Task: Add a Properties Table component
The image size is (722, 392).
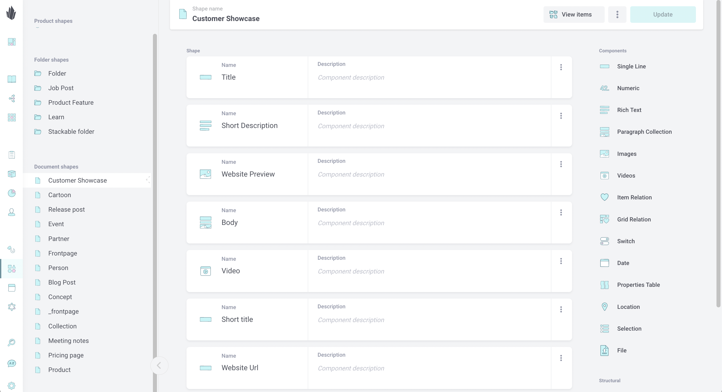Action: [x=630, y=285]
